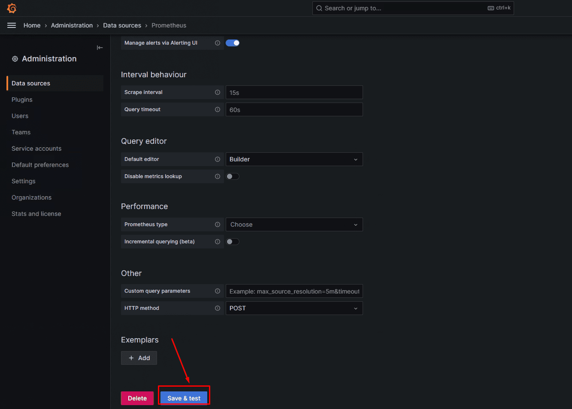Focus the Search or jump to field

pos(413,8)
